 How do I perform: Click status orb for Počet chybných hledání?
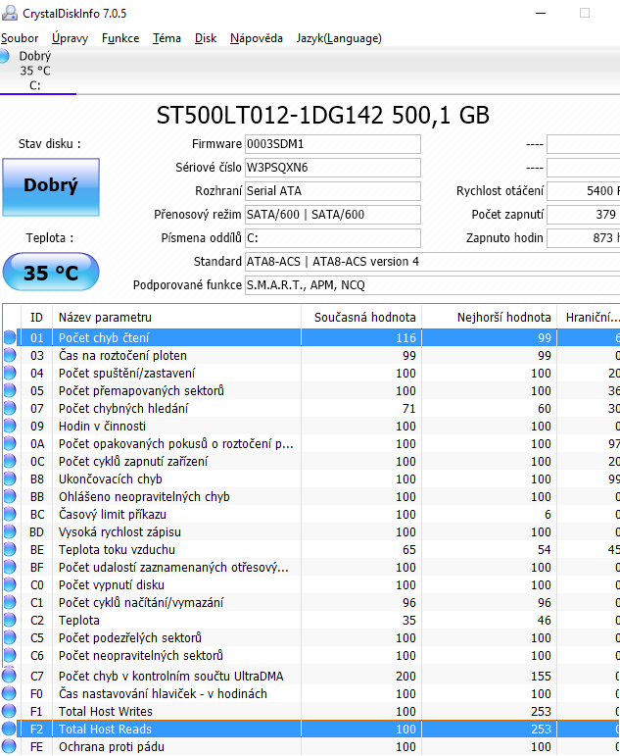pyautogui.click(x=10, y=408)
